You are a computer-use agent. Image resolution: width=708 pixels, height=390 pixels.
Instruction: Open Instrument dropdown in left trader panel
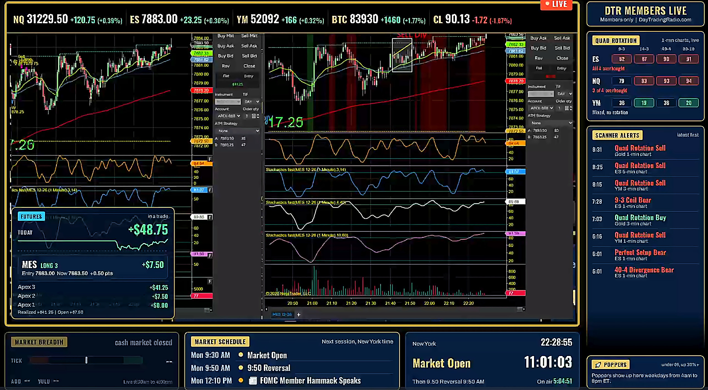point(228,102)
